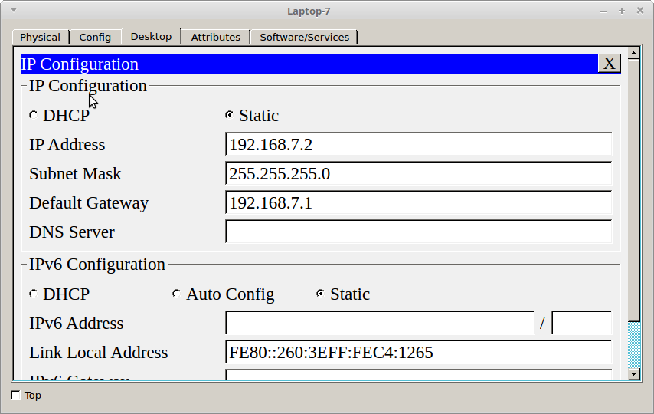Image resolution: width=654 pixels, height=414 pixels.
Task: Maximize the Laptop-7 window
Action: click(622, 11)
